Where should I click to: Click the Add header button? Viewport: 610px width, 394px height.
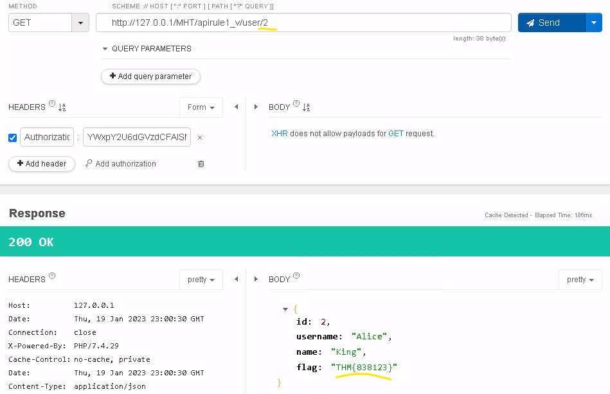[x=41, y=164]
